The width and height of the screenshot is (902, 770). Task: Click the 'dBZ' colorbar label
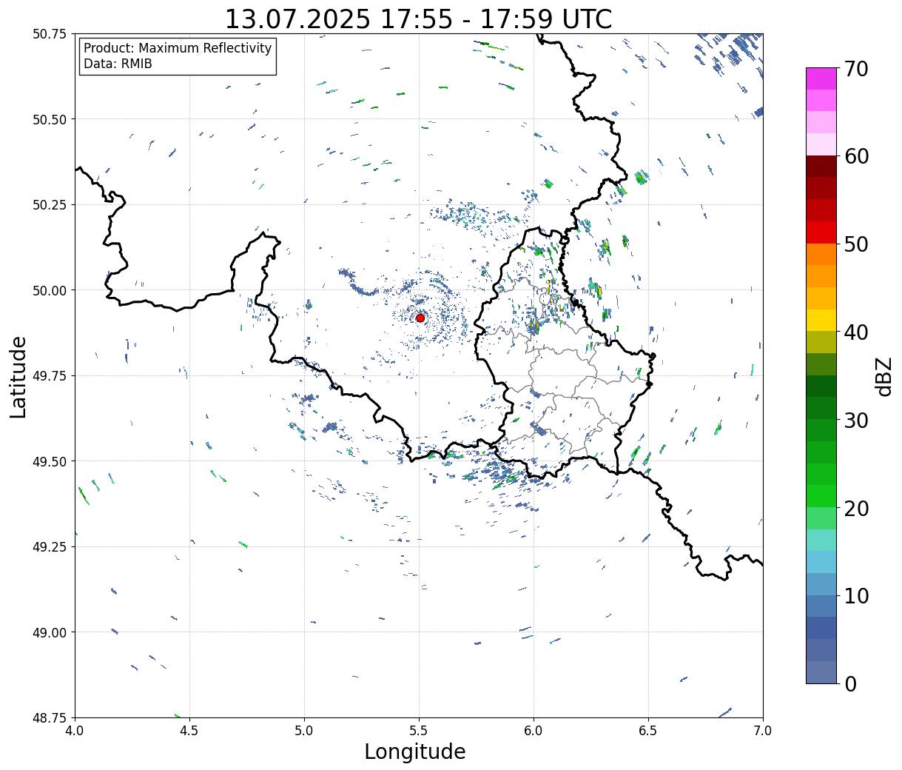point(883,375)
